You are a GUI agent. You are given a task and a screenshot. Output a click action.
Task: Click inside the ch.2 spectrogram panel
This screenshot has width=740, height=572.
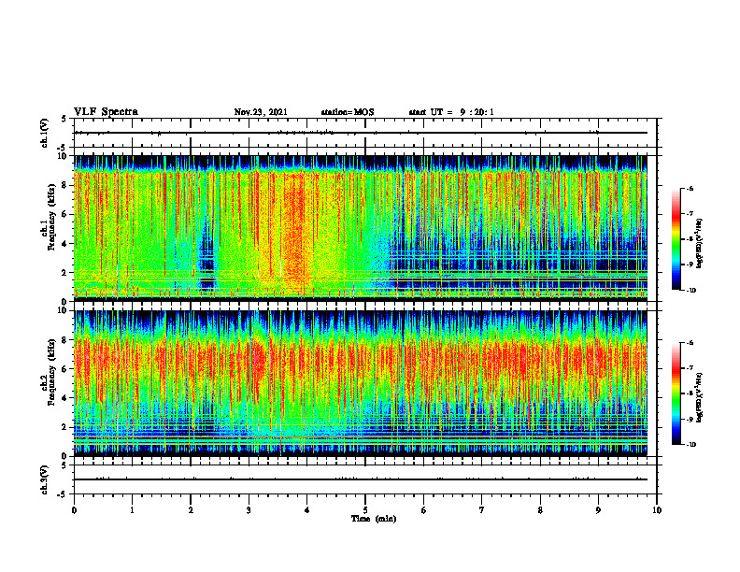tap(361, 383)
